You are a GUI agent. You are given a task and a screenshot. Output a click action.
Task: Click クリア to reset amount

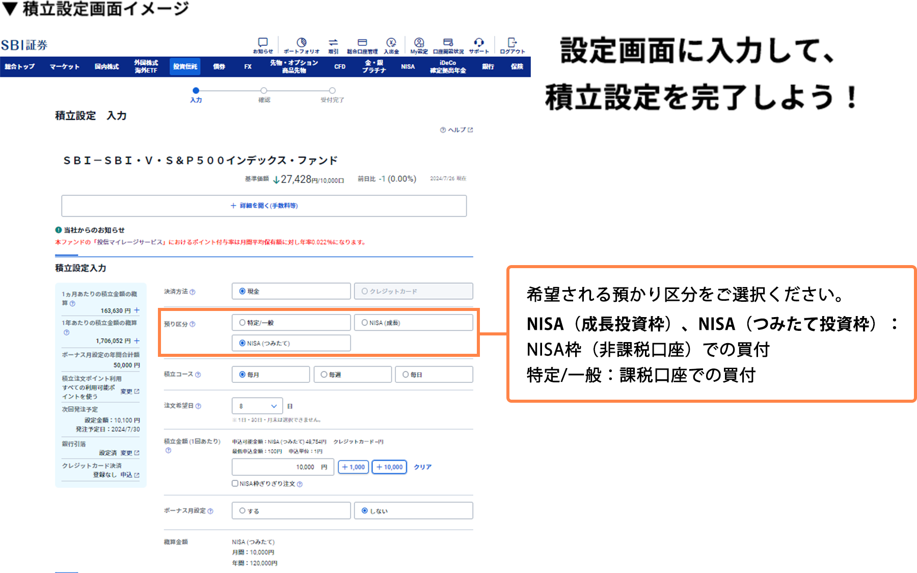pos(422,467)
